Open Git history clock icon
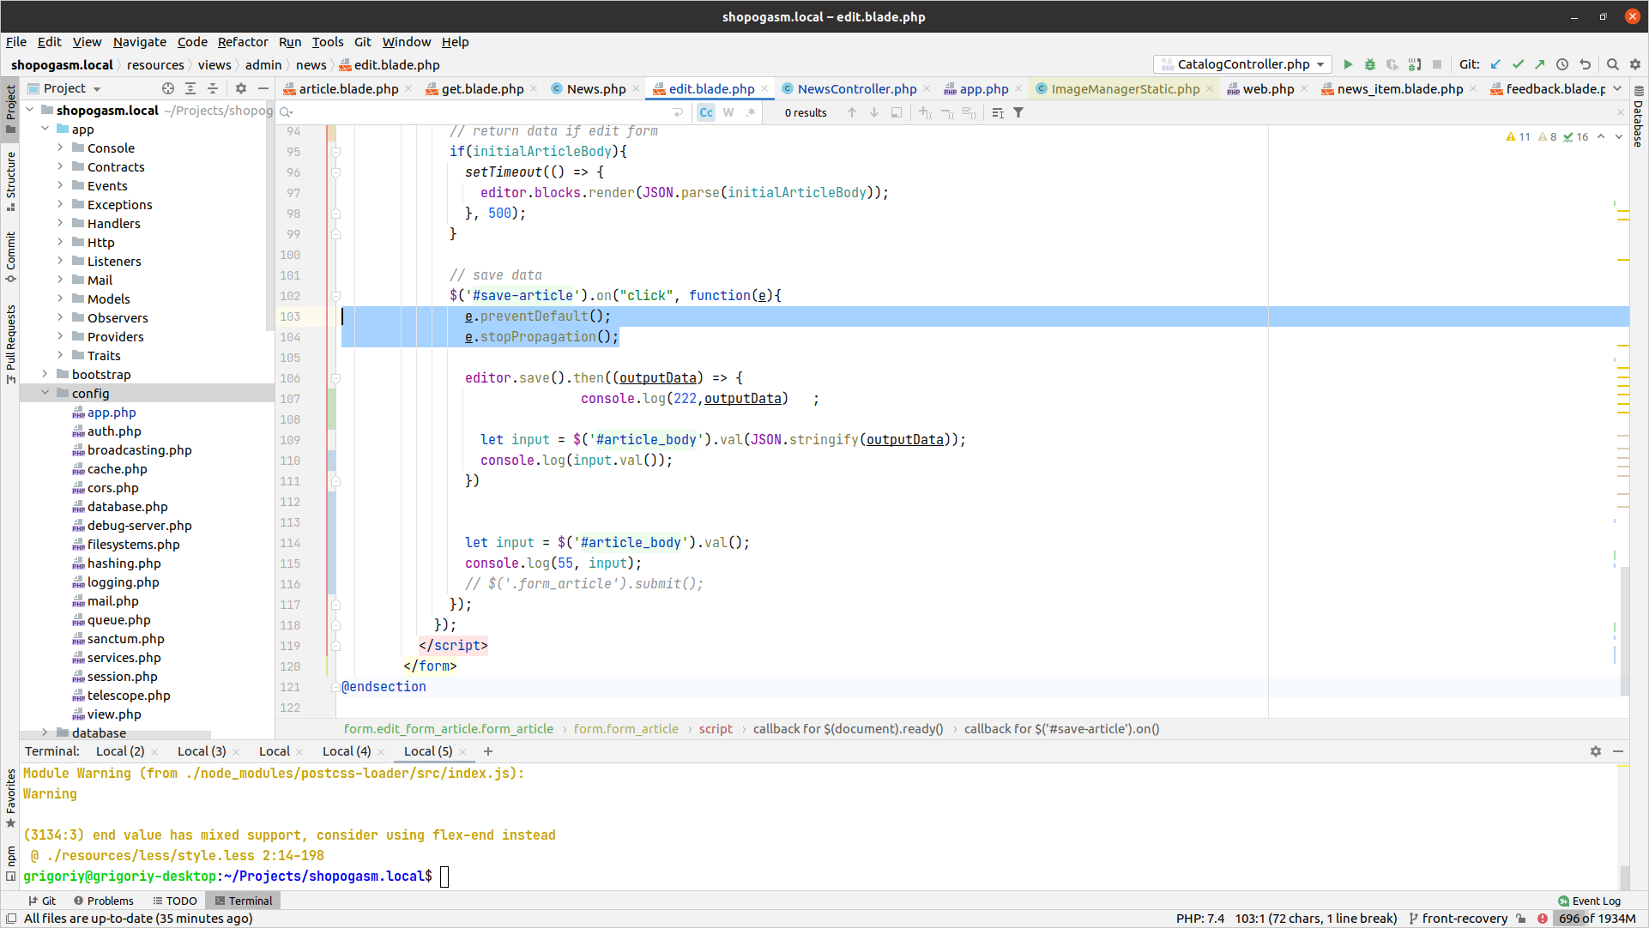1649x928 pixels. (1562, 64)
